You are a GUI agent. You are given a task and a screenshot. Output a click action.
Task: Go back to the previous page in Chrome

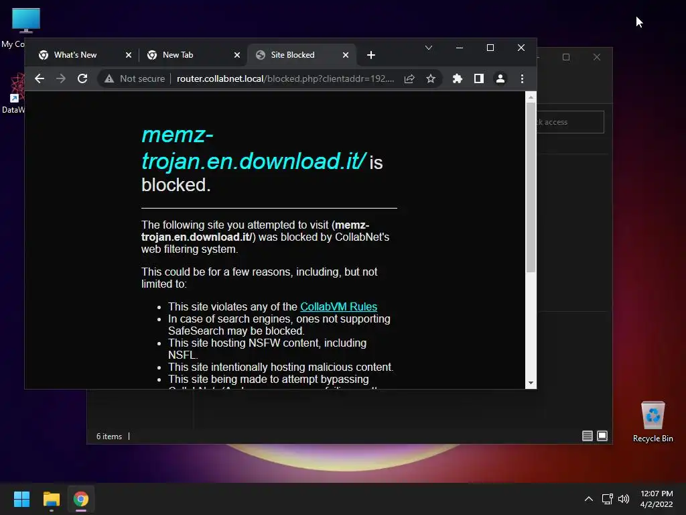pyautogui.click(x=40, y=78)
